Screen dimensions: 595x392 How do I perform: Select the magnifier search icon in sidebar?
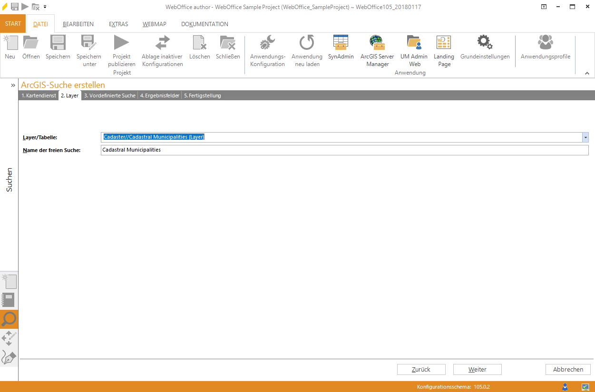(9, 319)
